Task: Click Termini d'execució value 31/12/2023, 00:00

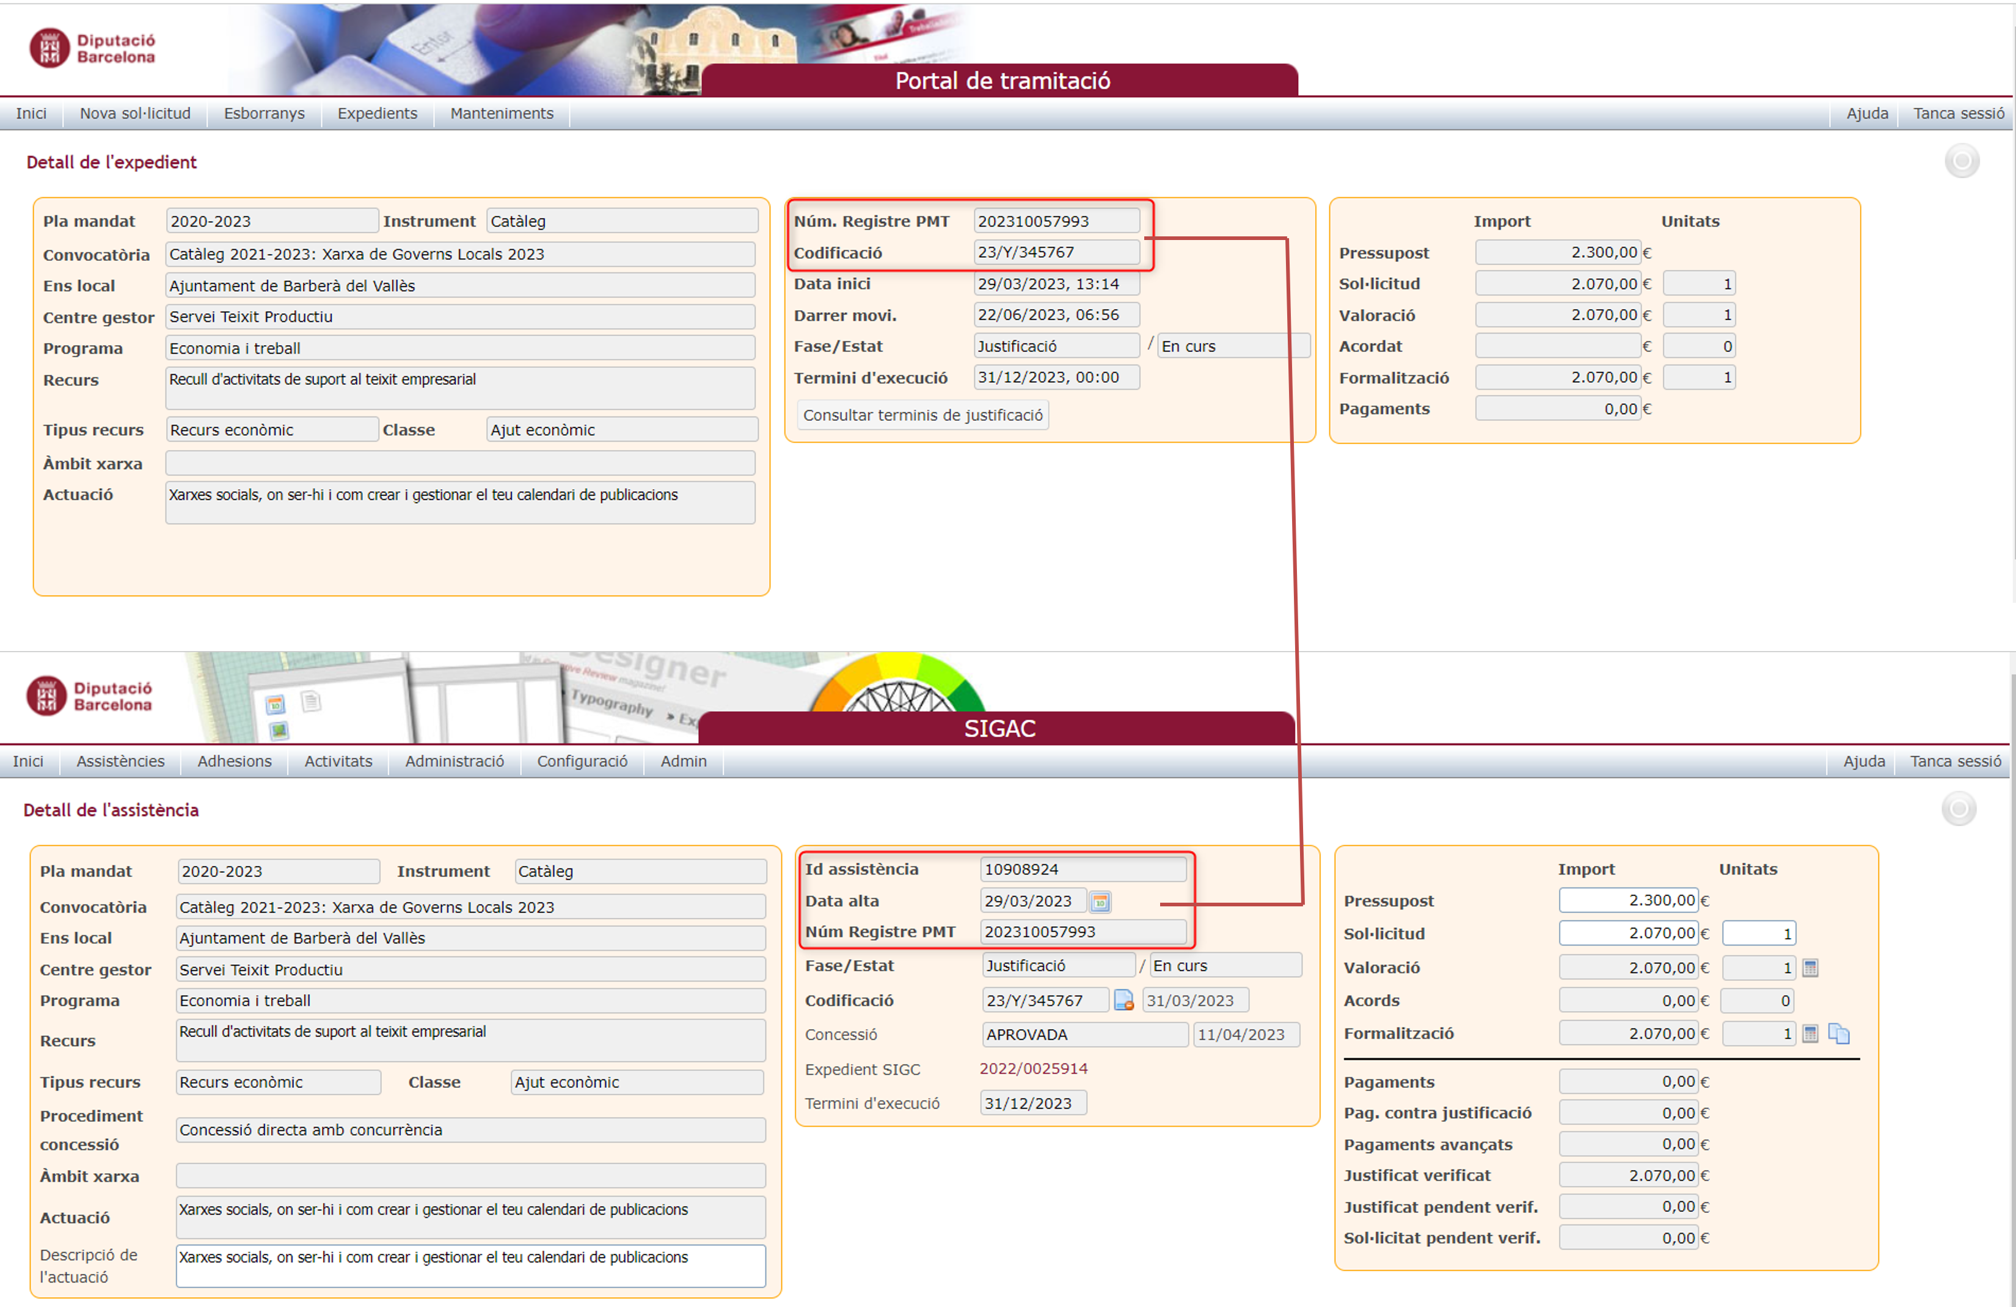Action: 1056,378
